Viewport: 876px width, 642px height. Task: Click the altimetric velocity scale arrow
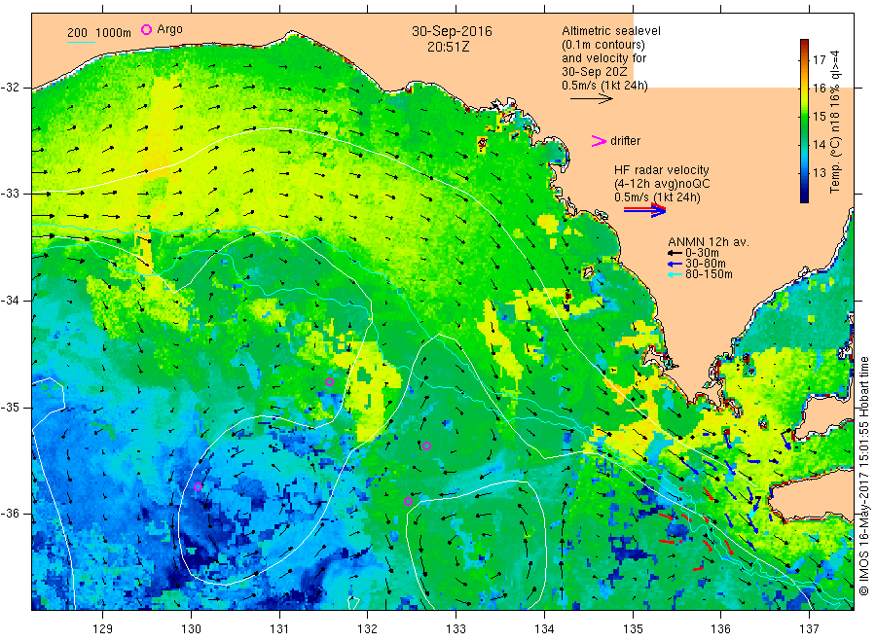tap(592, 99)
